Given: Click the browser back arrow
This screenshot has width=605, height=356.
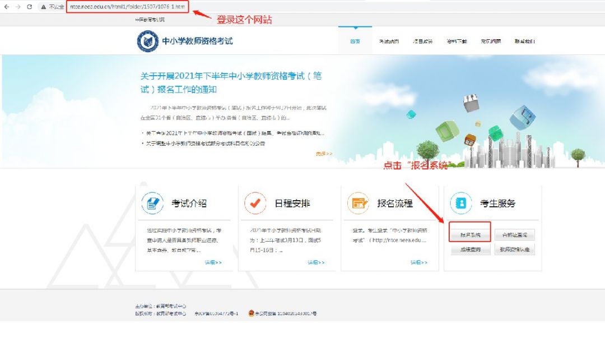Looking at the screenshot, I should 7,7.
